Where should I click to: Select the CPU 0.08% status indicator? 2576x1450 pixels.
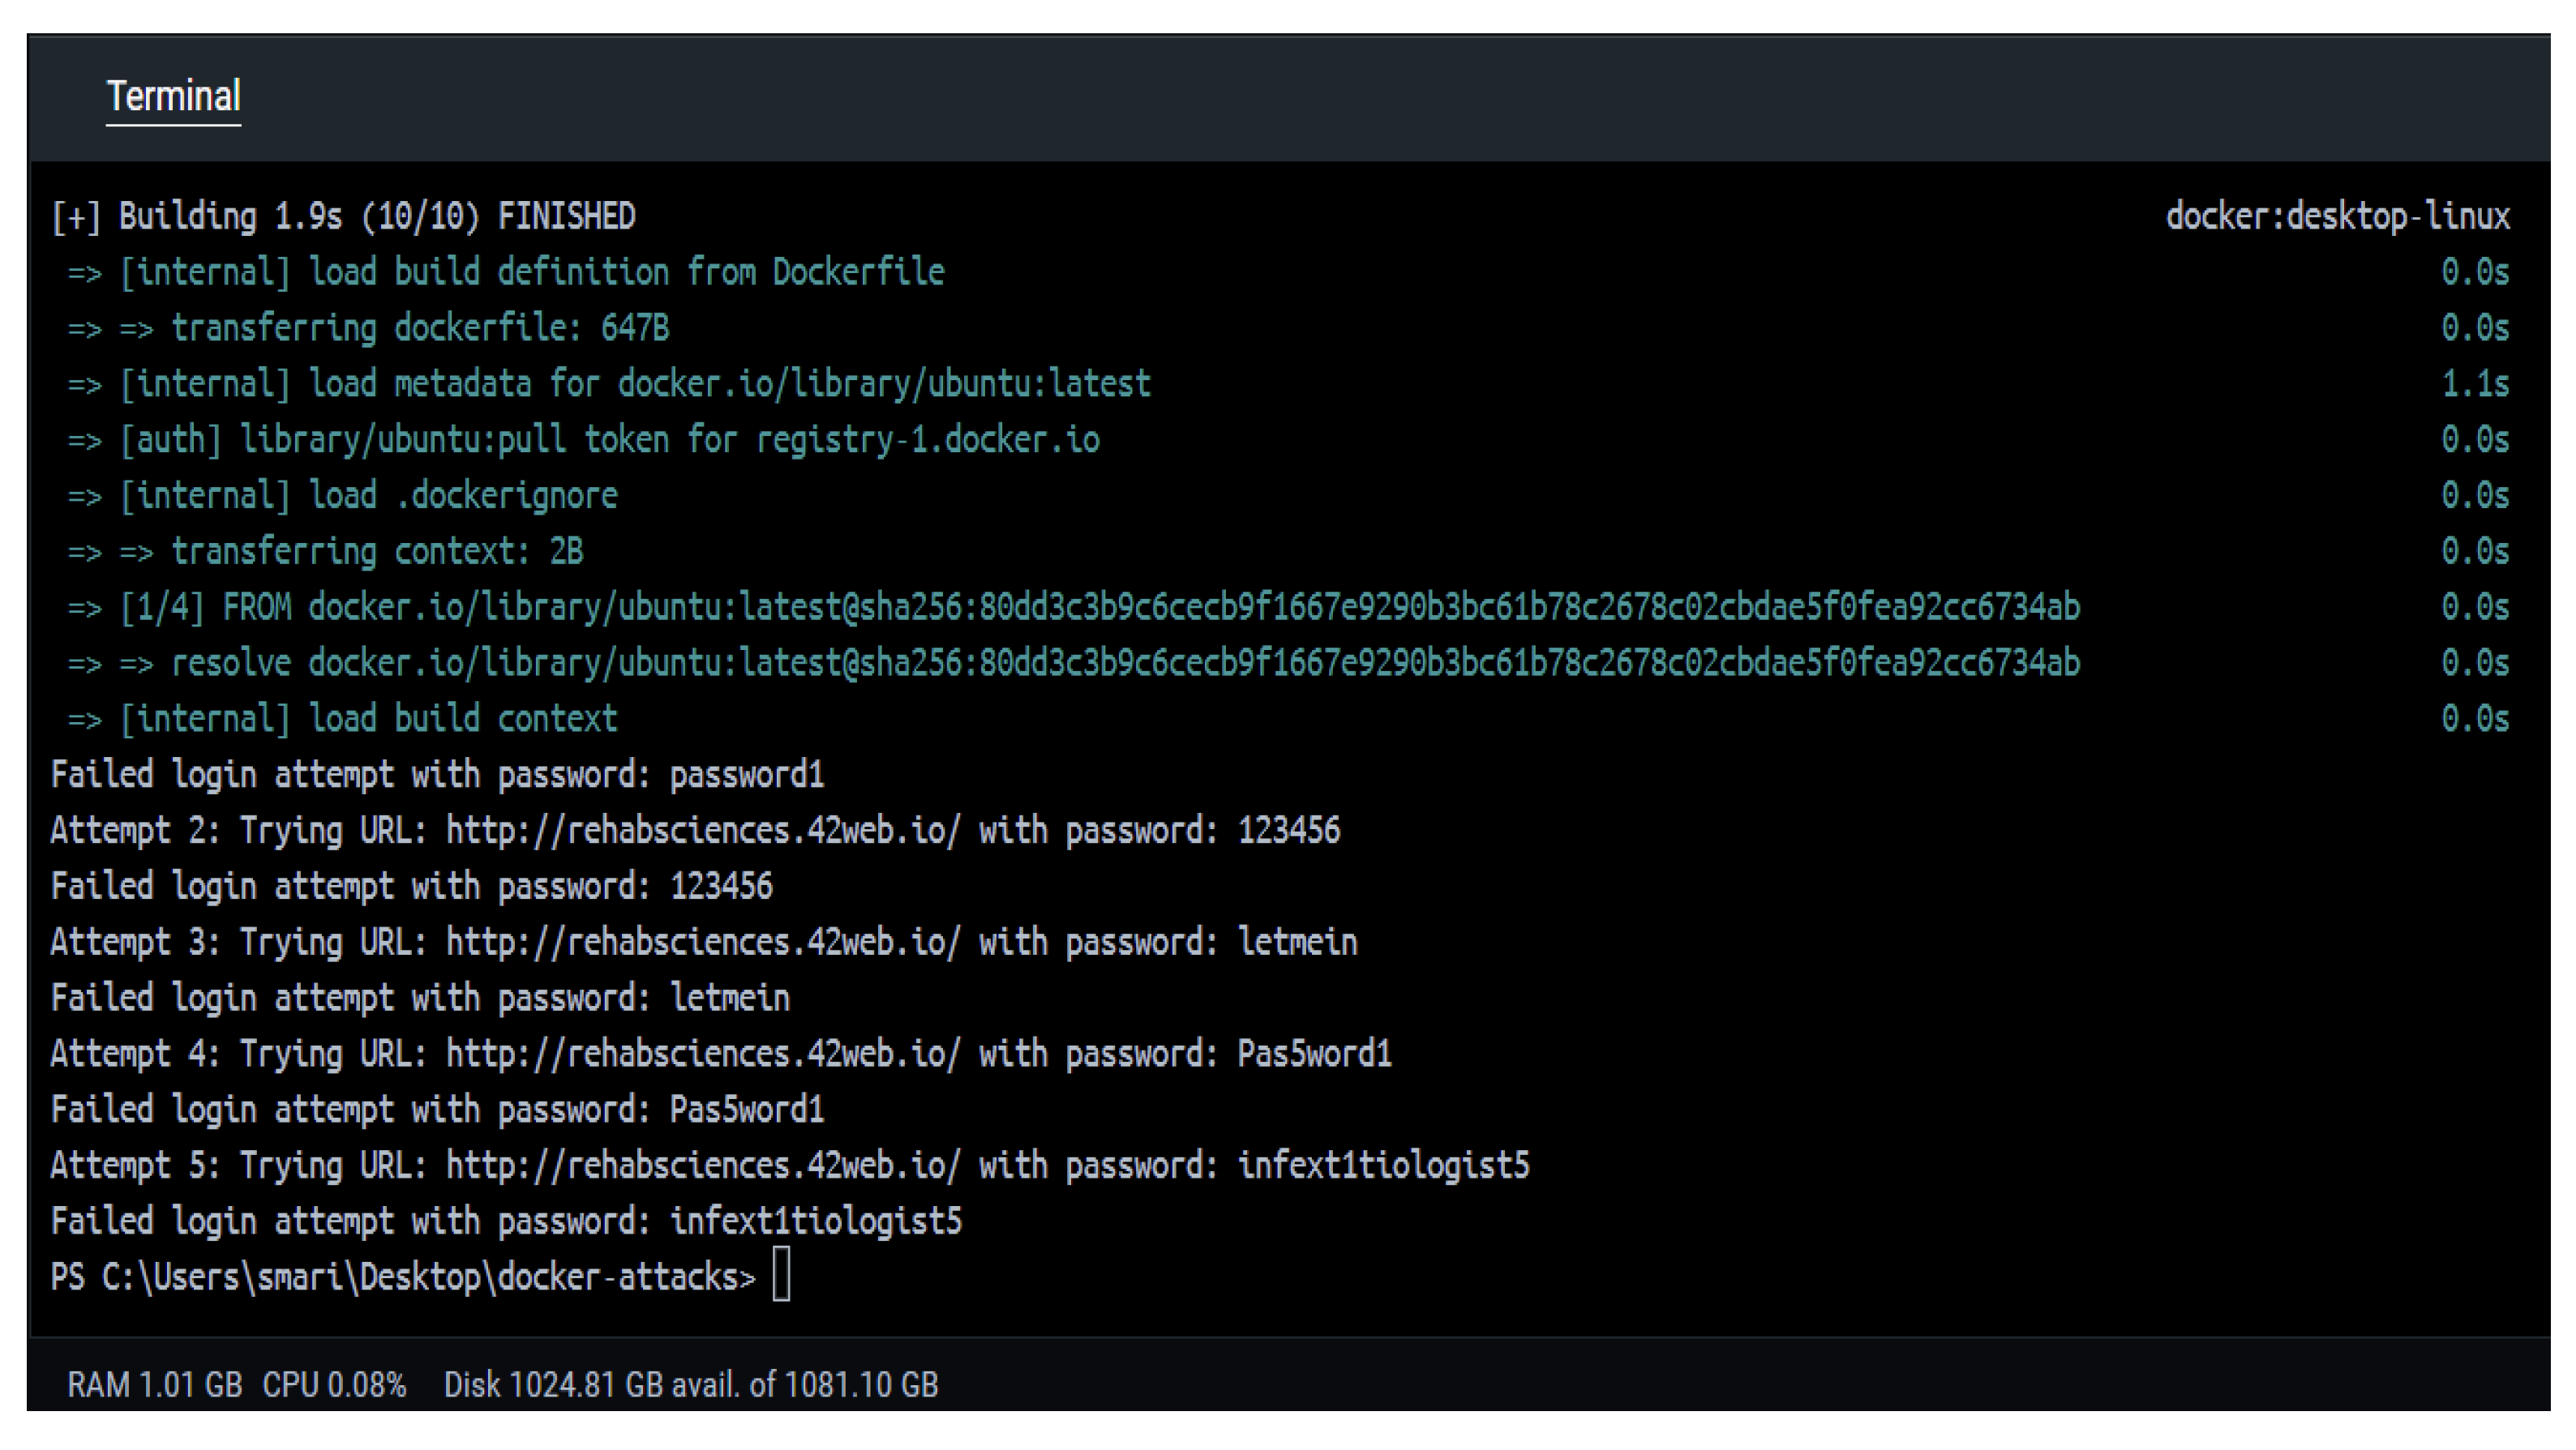pyautogui.click(x=333, y=1384)
